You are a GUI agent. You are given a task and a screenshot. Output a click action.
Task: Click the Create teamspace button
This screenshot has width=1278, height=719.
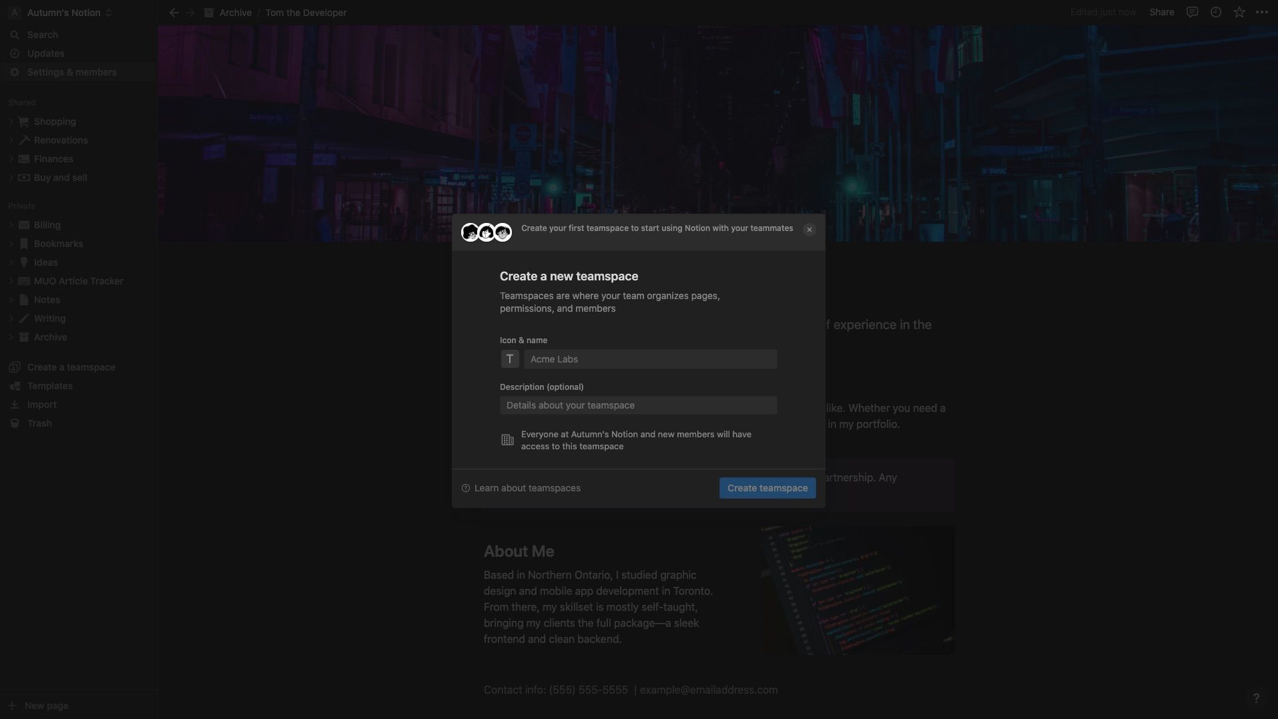[767, 488]
